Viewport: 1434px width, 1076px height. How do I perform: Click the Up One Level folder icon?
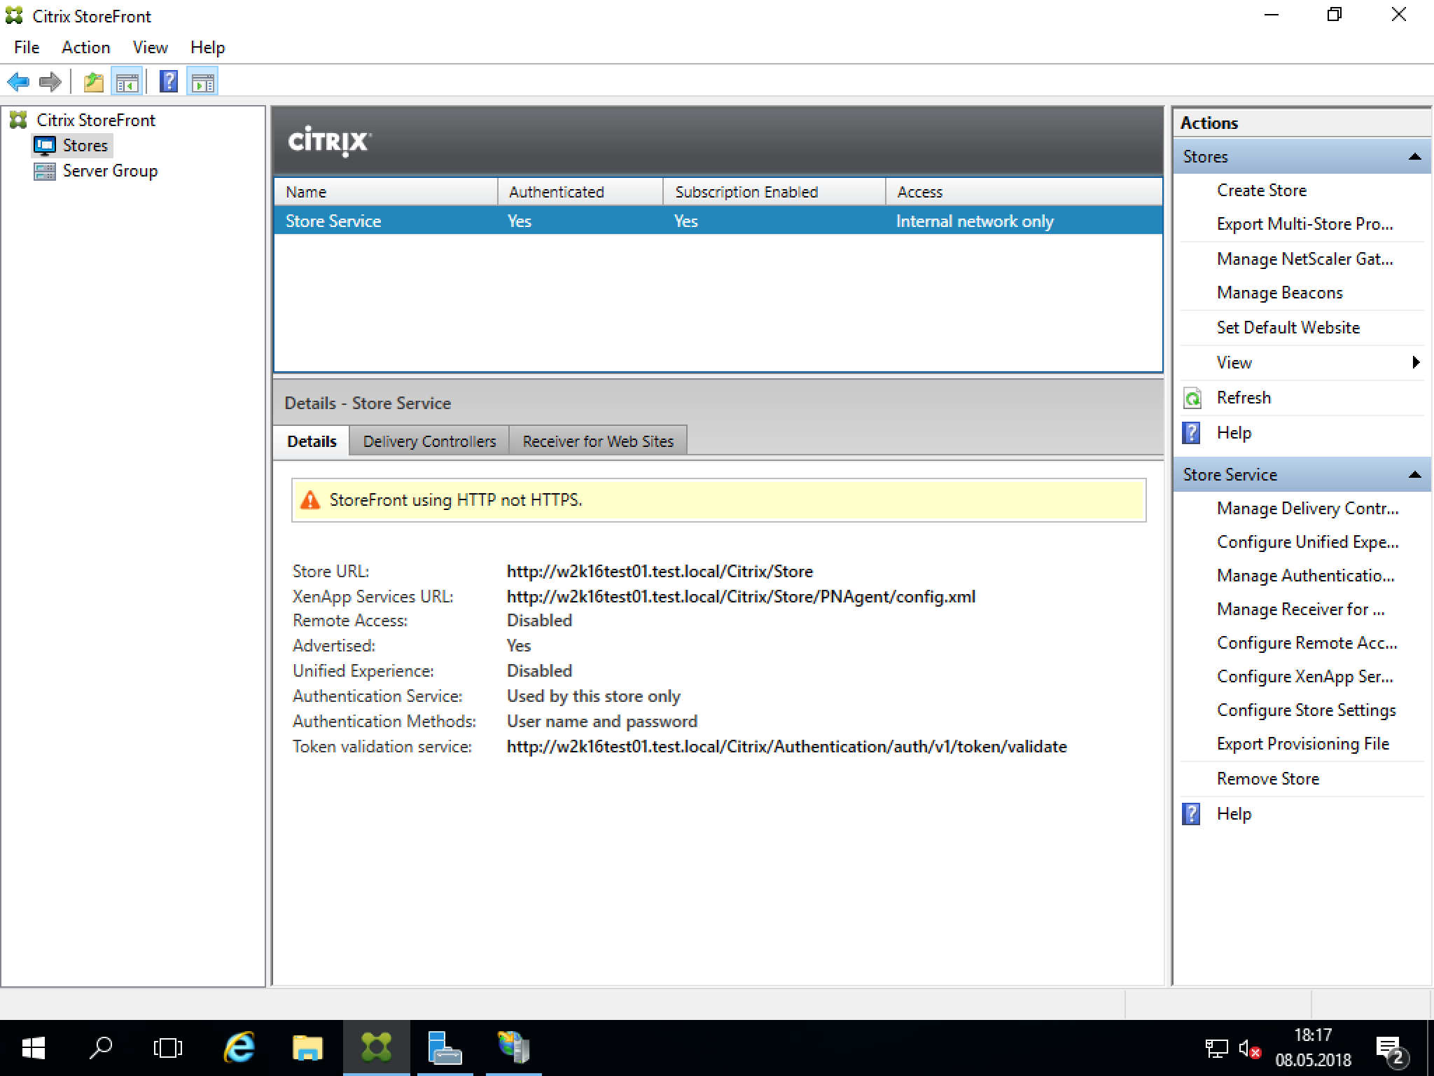pos(93,82)
